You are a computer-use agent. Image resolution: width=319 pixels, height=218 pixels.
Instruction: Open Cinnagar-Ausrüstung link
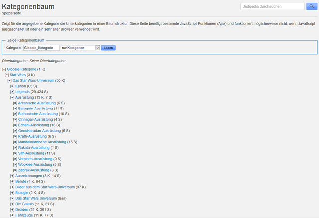point(35,119)
